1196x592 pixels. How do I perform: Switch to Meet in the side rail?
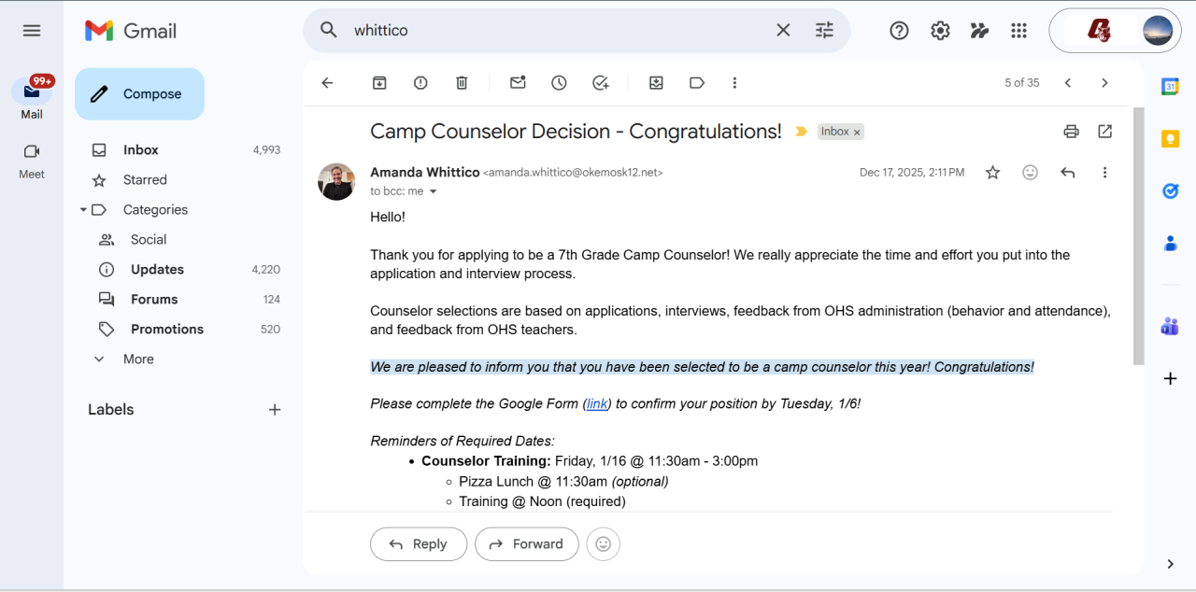32,161
